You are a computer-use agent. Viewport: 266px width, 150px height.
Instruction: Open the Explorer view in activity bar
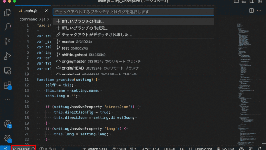tap(7, 12)
